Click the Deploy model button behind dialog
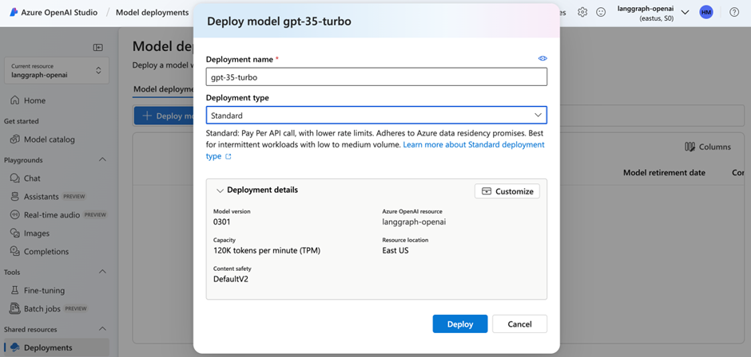Viewport: 751px width, 357px height. coord(164,116)
